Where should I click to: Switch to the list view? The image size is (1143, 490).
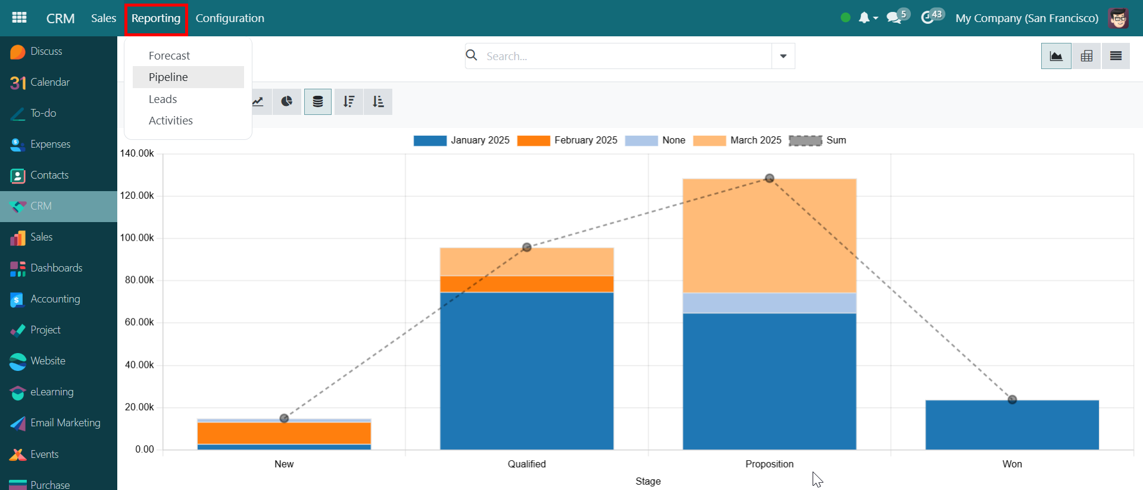click(x=1116, y=56)
